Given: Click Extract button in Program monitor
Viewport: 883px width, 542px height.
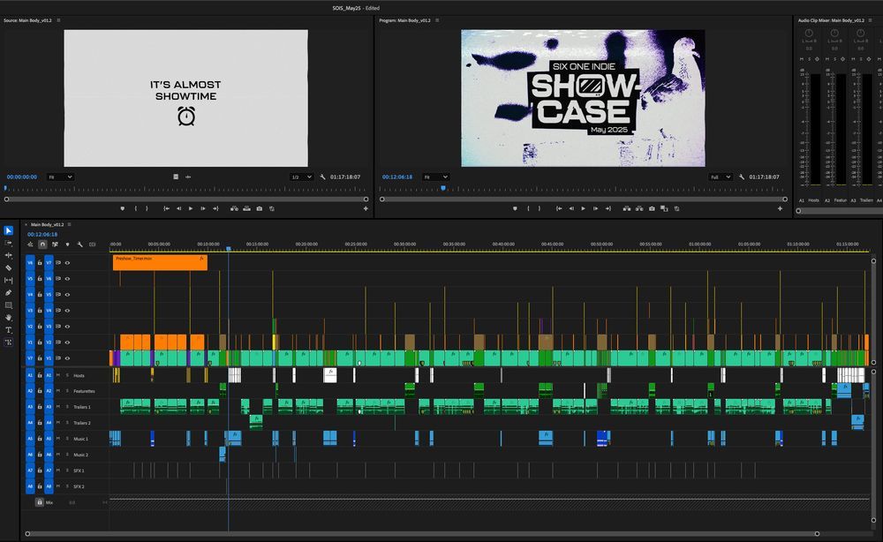Looking at the screenshot, I should (639, 208).
